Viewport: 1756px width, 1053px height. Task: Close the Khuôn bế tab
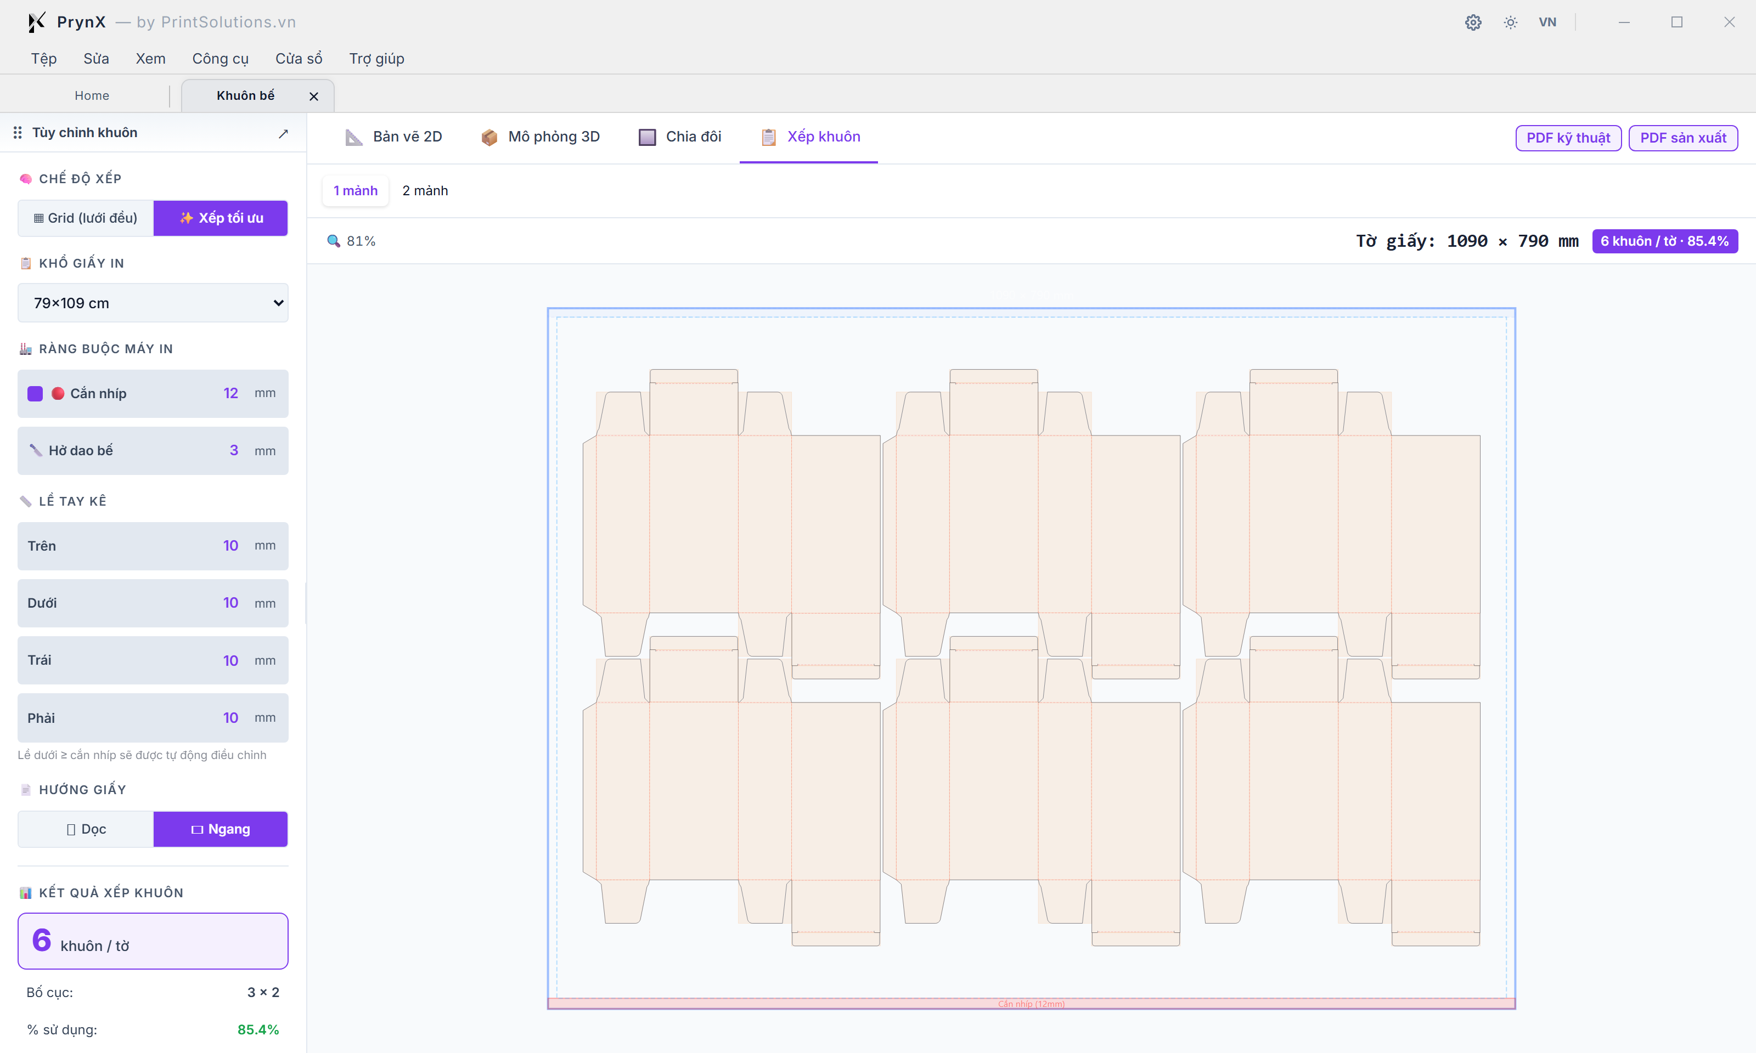point(314,97)
